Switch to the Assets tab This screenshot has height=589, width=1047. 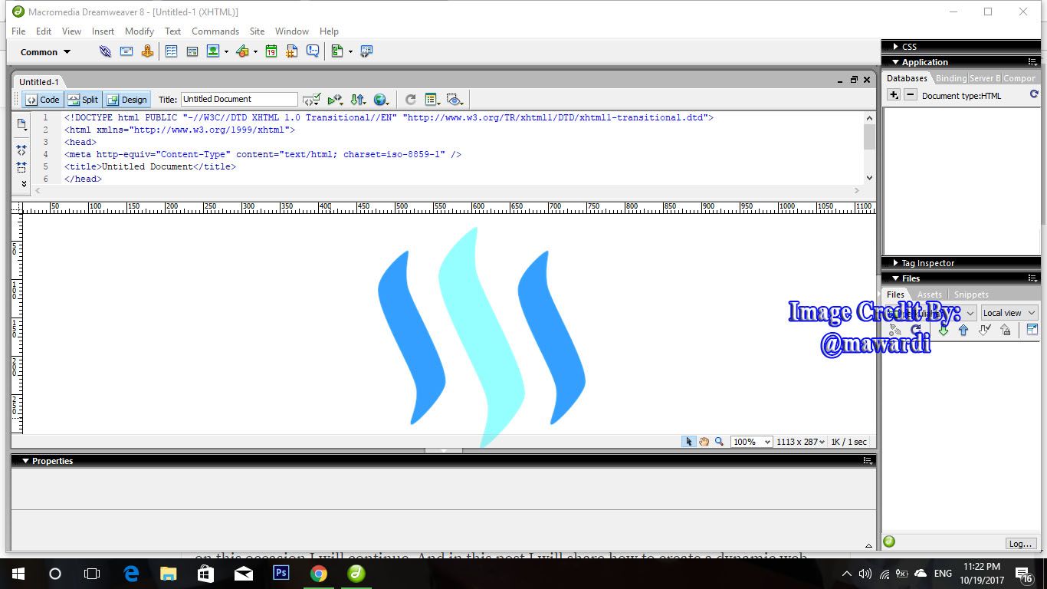click(930, 294)
